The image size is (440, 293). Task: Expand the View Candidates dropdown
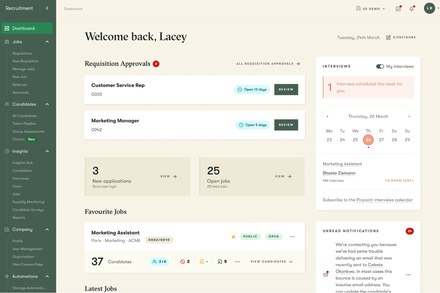[271, 262]
